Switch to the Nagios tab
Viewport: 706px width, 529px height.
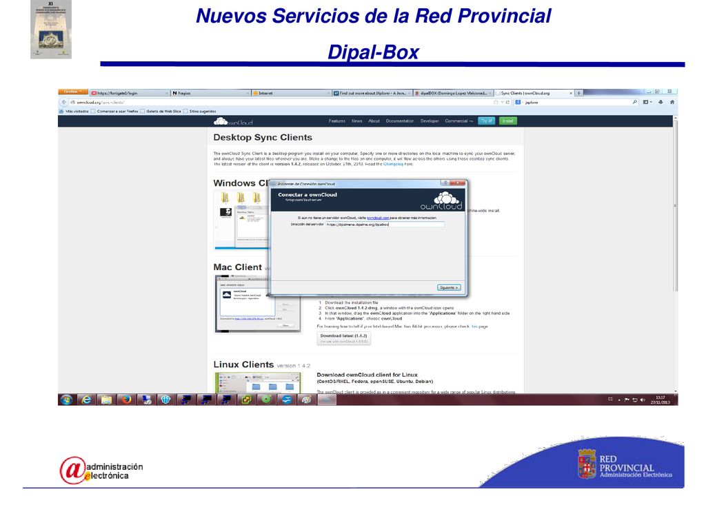(x=210, y=93)
